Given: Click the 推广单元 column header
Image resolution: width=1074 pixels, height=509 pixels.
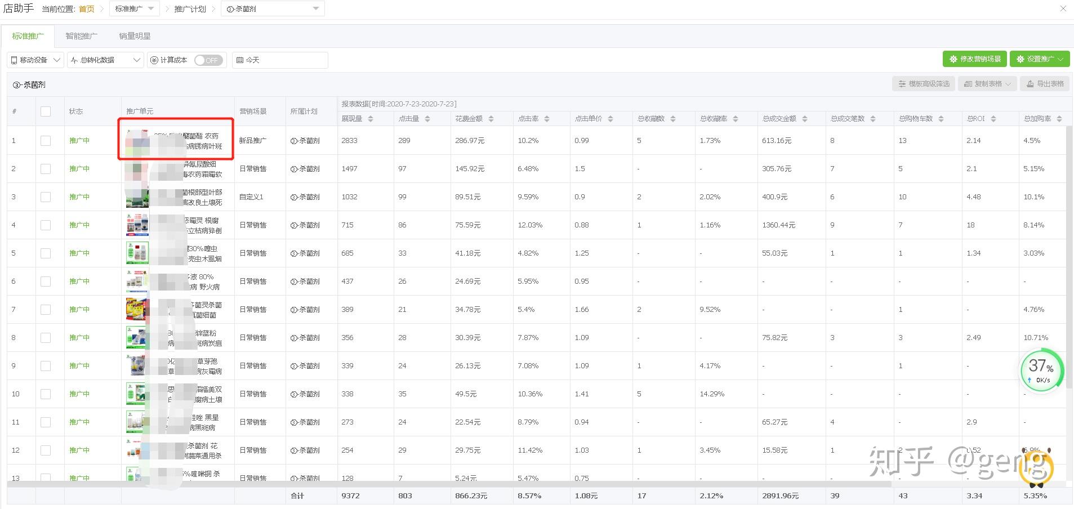Looking at the screenshot, I should point(140,111).
